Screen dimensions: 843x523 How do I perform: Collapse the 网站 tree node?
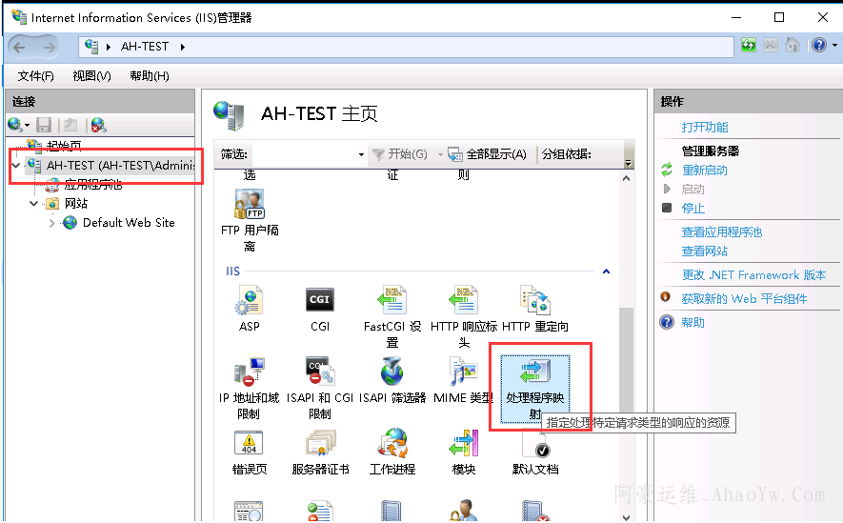(x=34, y=204)
